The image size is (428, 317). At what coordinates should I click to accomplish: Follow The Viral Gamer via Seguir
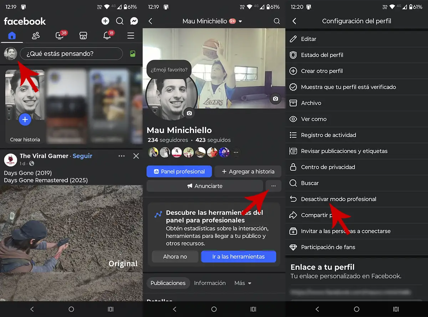[82, 156]
